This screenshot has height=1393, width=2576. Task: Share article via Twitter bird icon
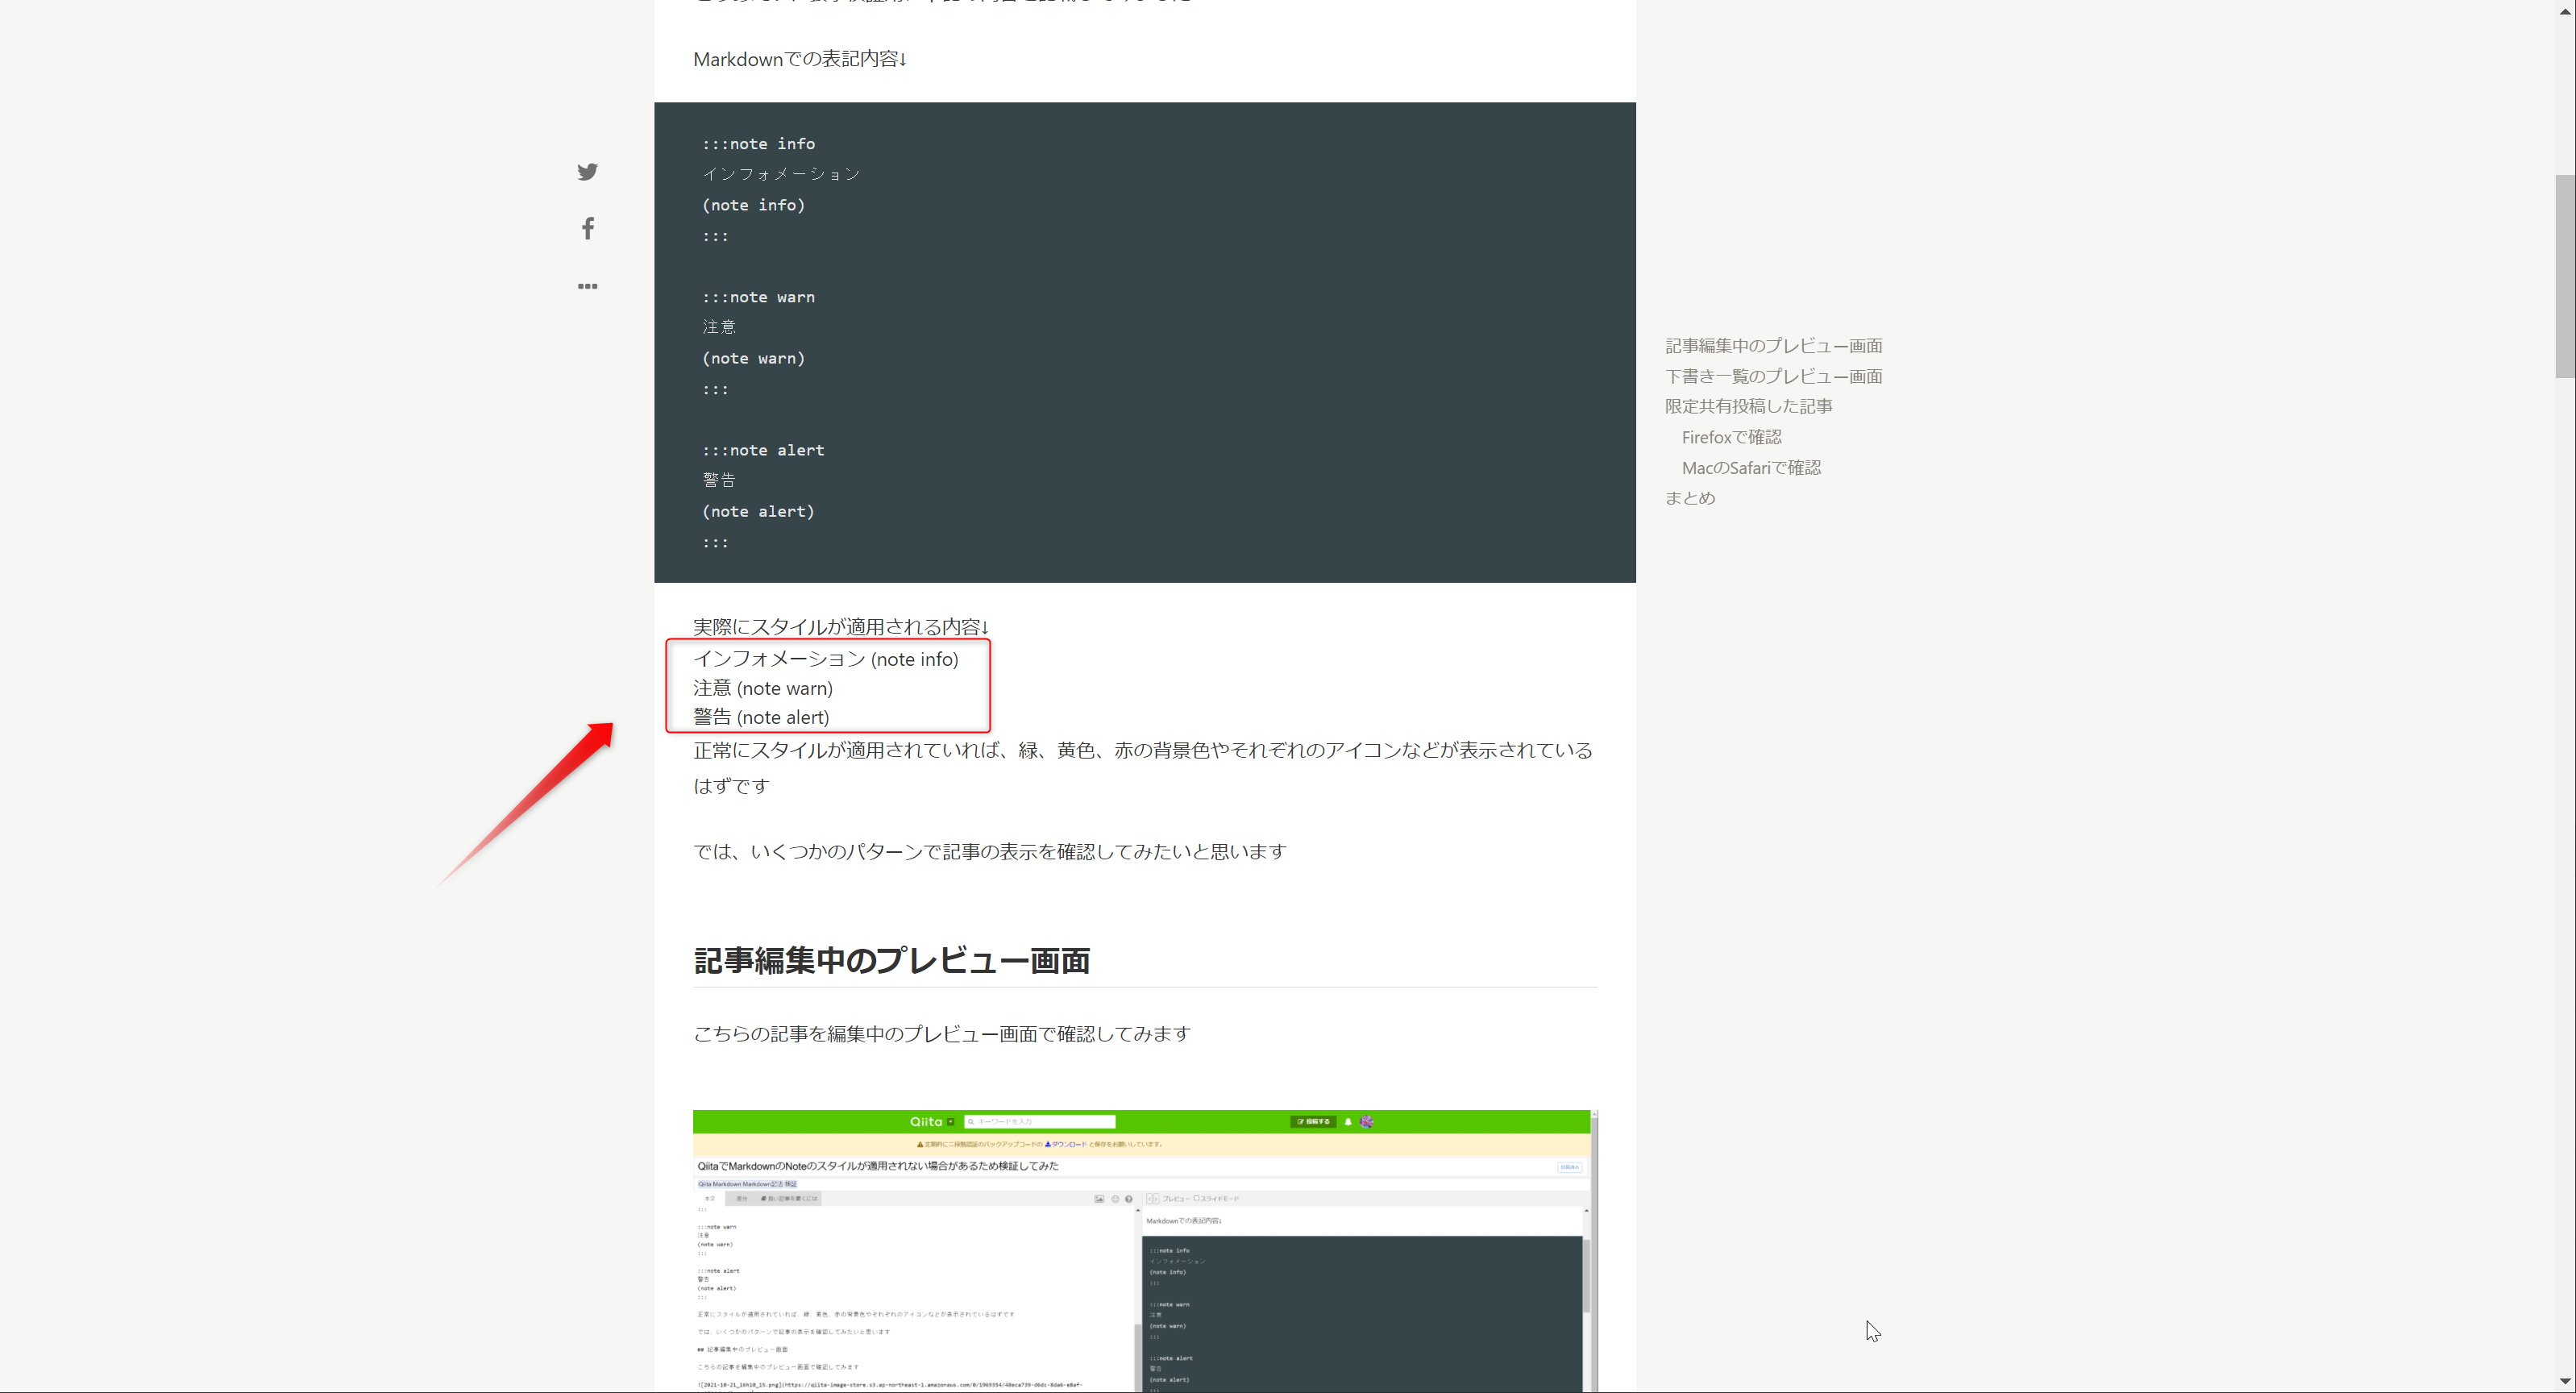587,172
